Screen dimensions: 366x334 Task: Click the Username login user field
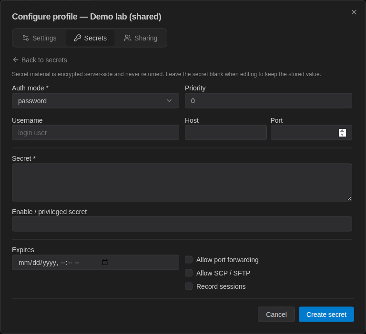click(95, 133)
